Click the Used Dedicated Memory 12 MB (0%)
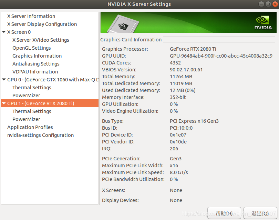Image resolution: width=279 pixels, height=220 pixels. (183, 90)
